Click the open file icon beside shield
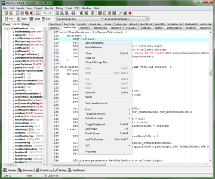 [x=11, y=13]
